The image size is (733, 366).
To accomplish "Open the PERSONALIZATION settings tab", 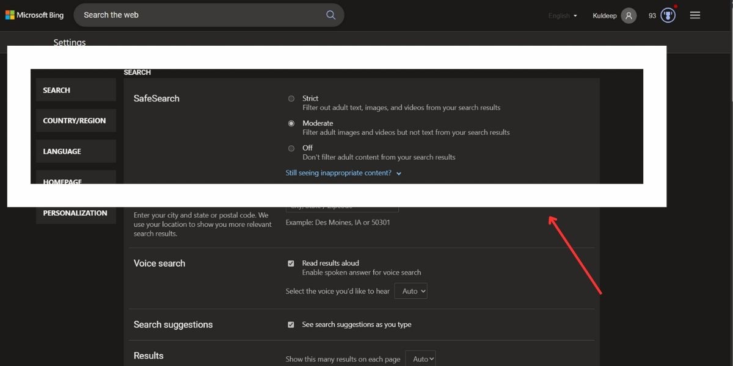I will [76, 213].
